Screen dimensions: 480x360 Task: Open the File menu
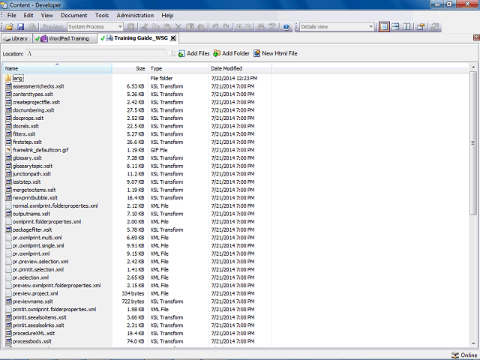click(x=12, y=15)
